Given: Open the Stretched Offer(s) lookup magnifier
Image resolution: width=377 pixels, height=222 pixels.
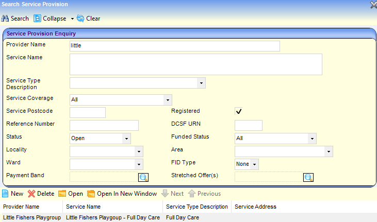Looking at the screenshot, I should [x=308, y=177].
